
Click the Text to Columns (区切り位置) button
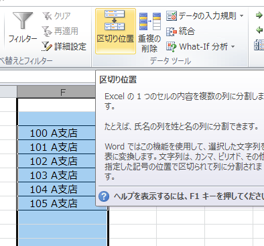[x=115, y=32]
